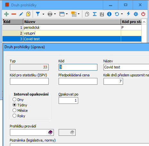Click the blue info circle icon
The image size is (149, 146).
[109, 14]
